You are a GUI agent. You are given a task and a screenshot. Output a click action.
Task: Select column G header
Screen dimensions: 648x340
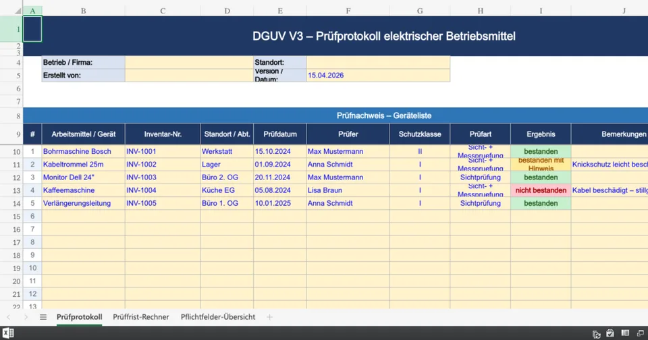pos(420,11)
